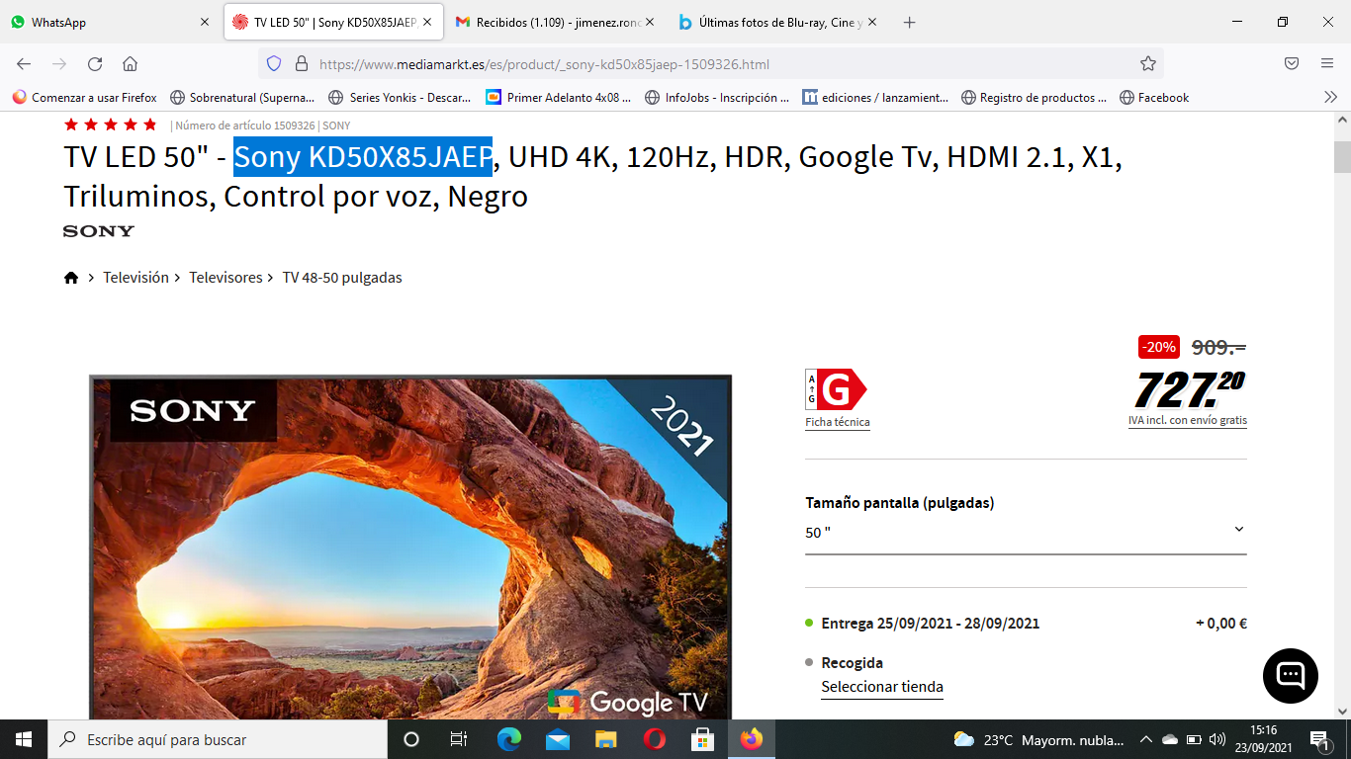Click Firefox icon on taskbar
The height and width of the screenshot is (759, 1351).
752,739
